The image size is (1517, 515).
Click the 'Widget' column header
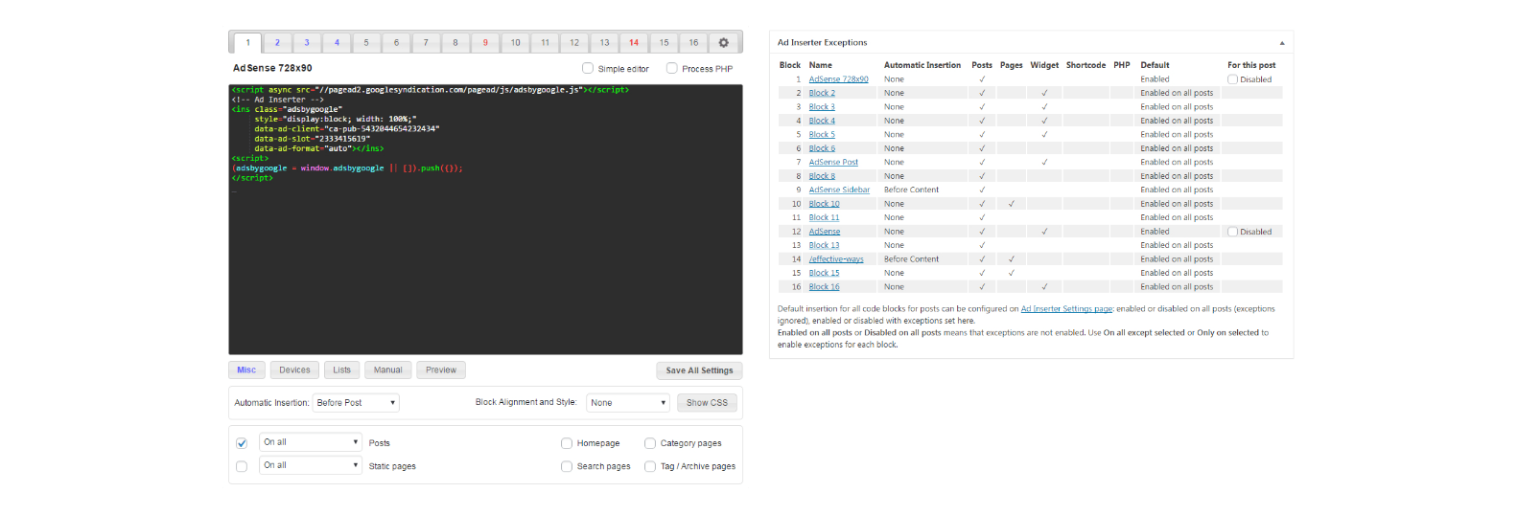point(1044,65)
